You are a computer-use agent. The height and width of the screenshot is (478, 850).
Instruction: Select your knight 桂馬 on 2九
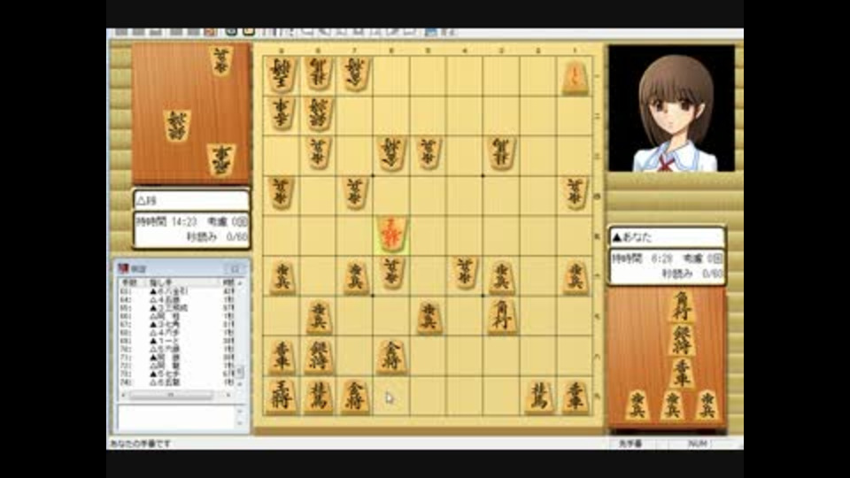click(x=538, y=397)
